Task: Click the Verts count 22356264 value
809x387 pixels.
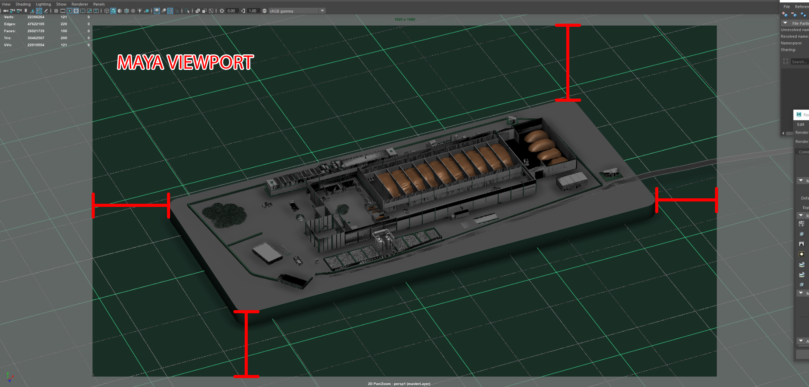Action: [x=36, y=17]
